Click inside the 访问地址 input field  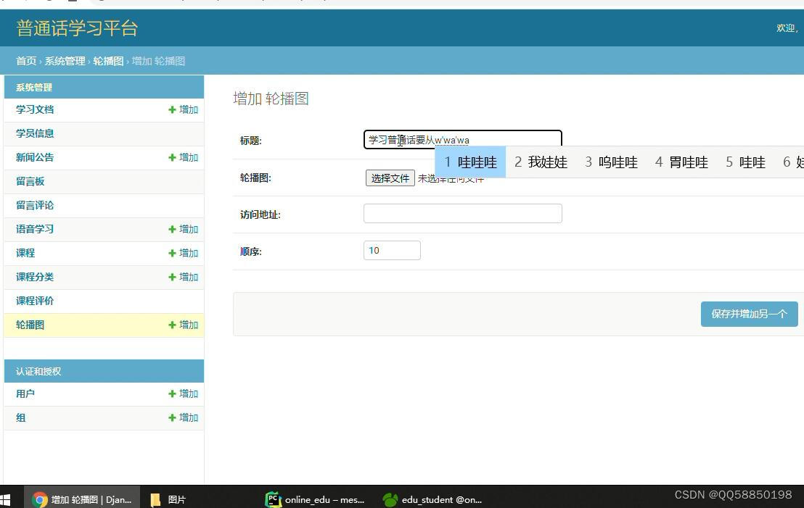click(x=462, y=213)
